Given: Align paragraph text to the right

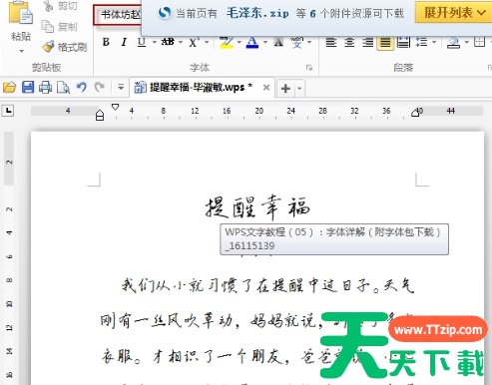Looking at the screenshot, I should pos(367,43).
